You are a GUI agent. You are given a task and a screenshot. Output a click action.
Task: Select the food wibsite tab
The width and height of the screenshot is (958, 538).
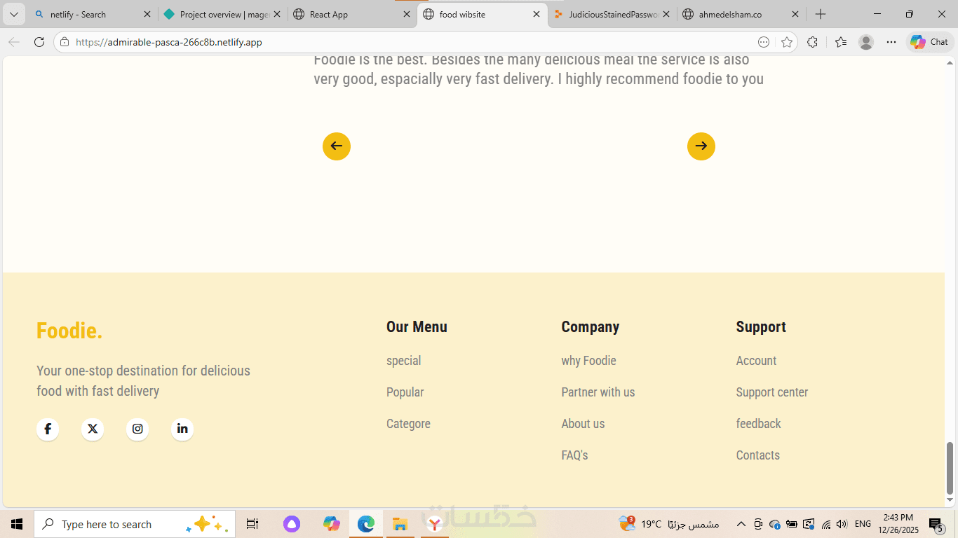click(482, 14)
